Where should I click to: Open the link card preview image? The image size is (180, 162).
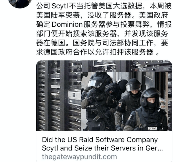tap(104, 96)
